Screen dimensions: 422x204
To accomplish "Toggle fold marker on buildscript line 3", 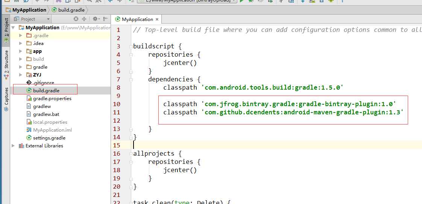I will (131, 46).
